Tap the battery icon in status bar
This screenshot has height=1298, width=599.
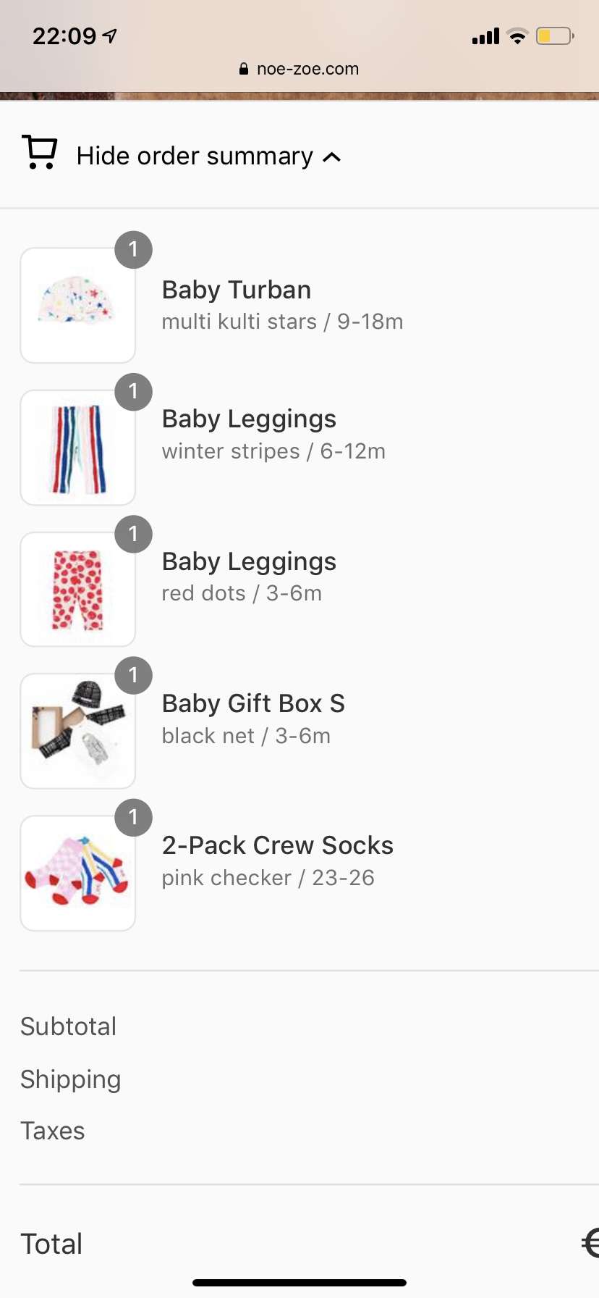pos(554,36)
